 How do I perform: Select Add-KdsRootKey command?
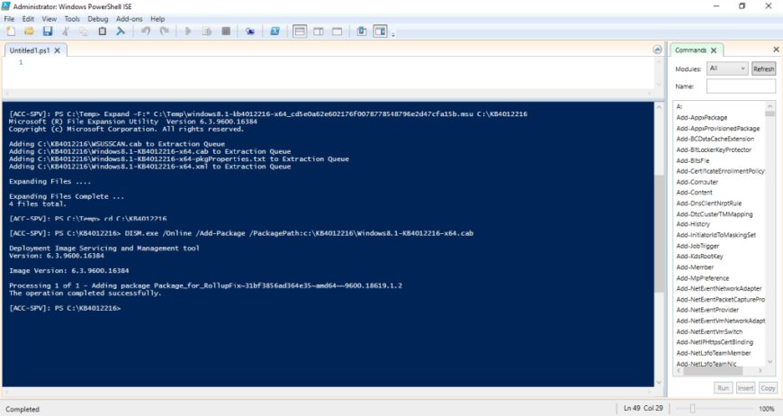click(699, 257)
